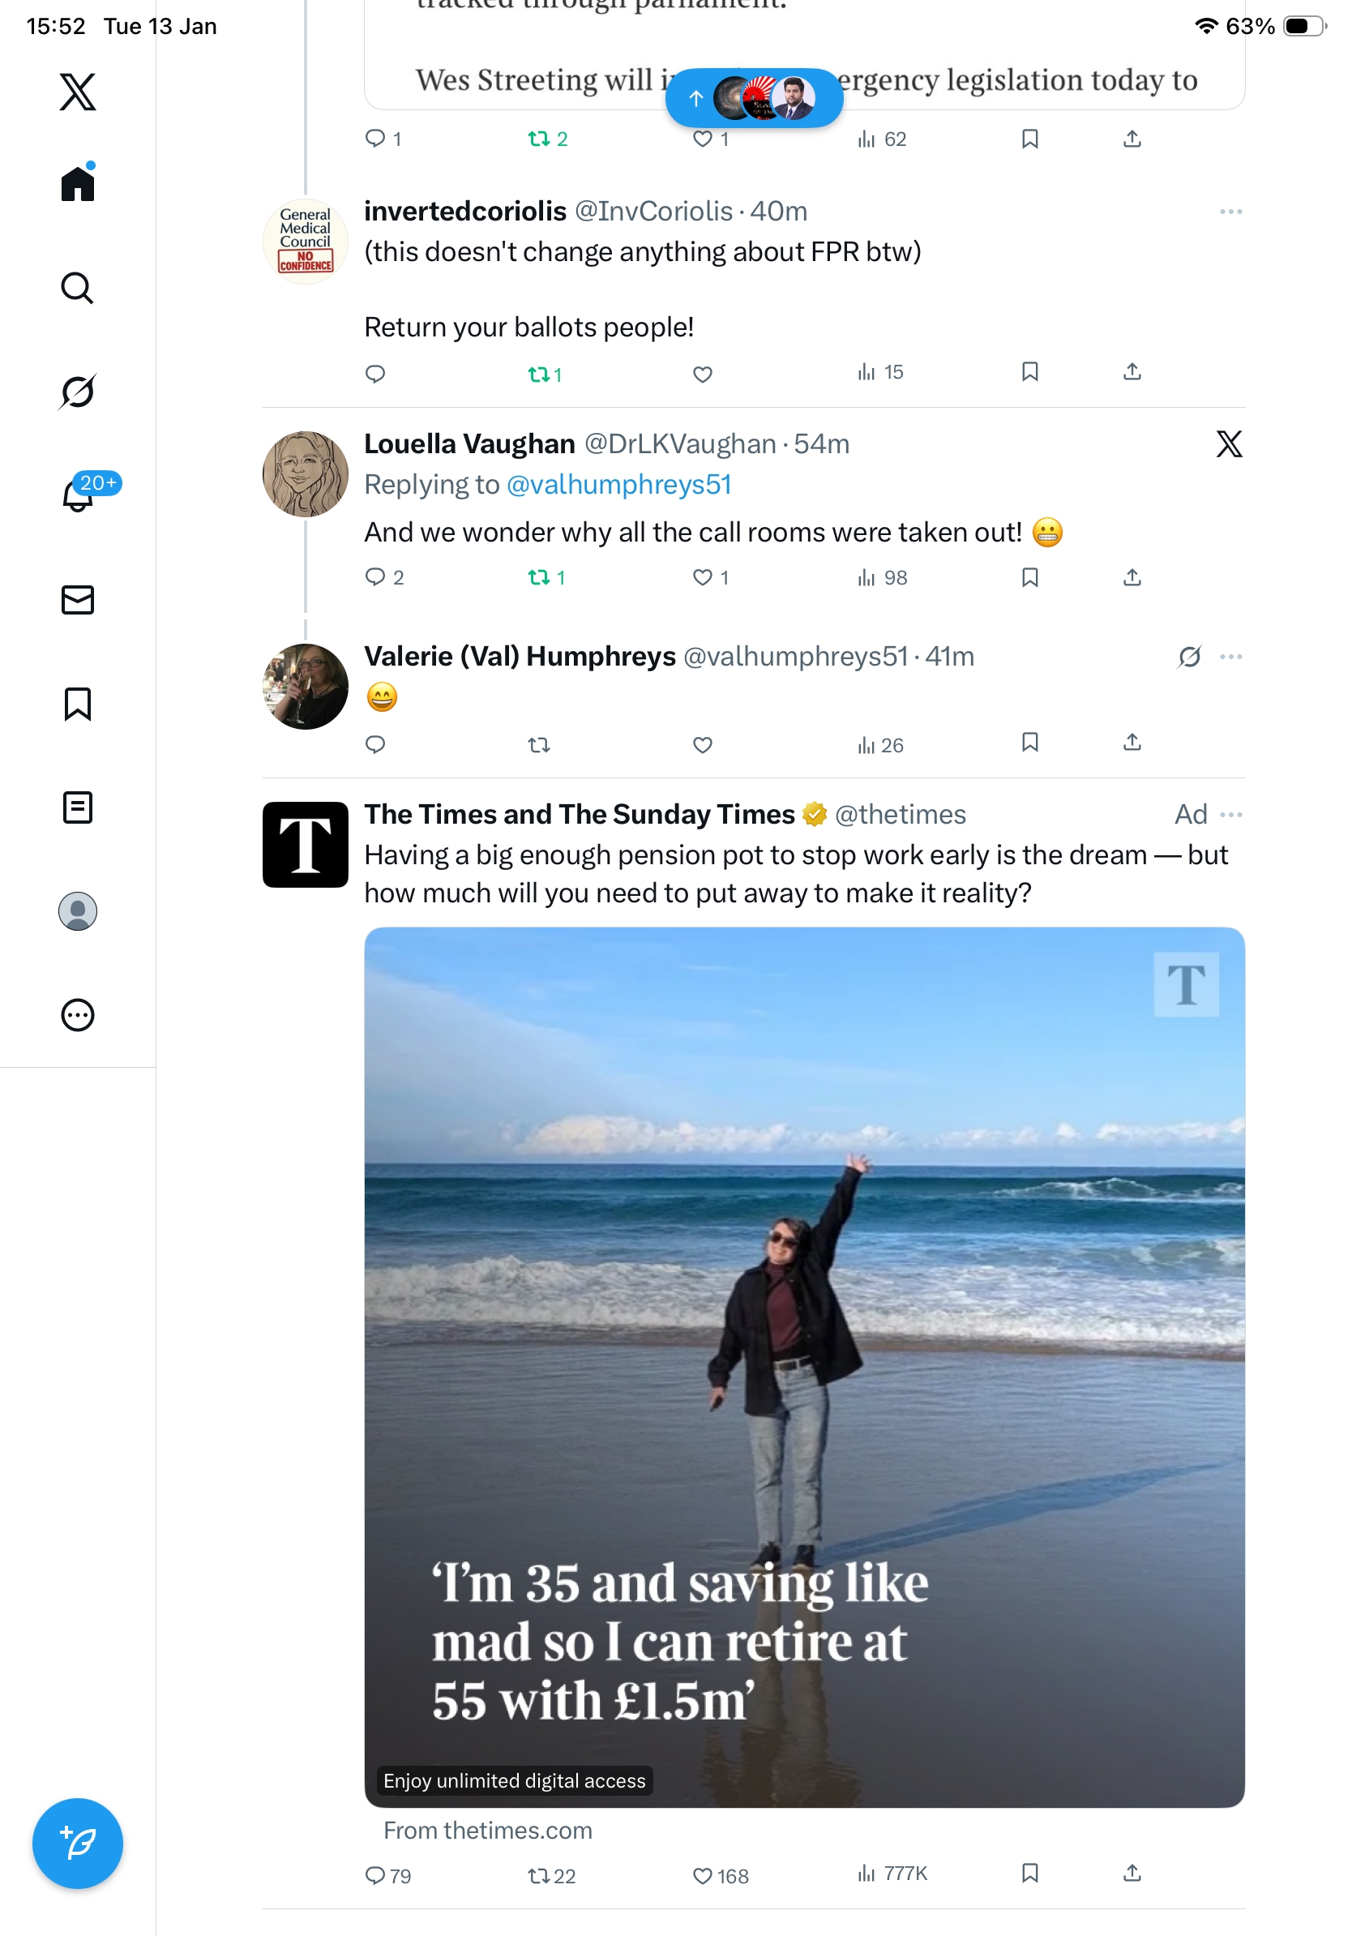Tap the compose new post button
This screenshot has height=1936, width=1352.
[x=78, y=1843]
